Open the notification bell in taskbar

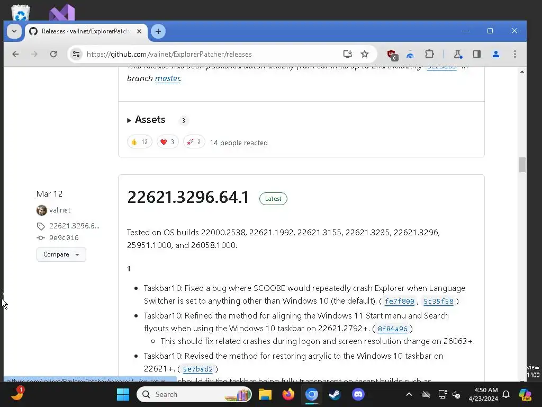(506, 394)
